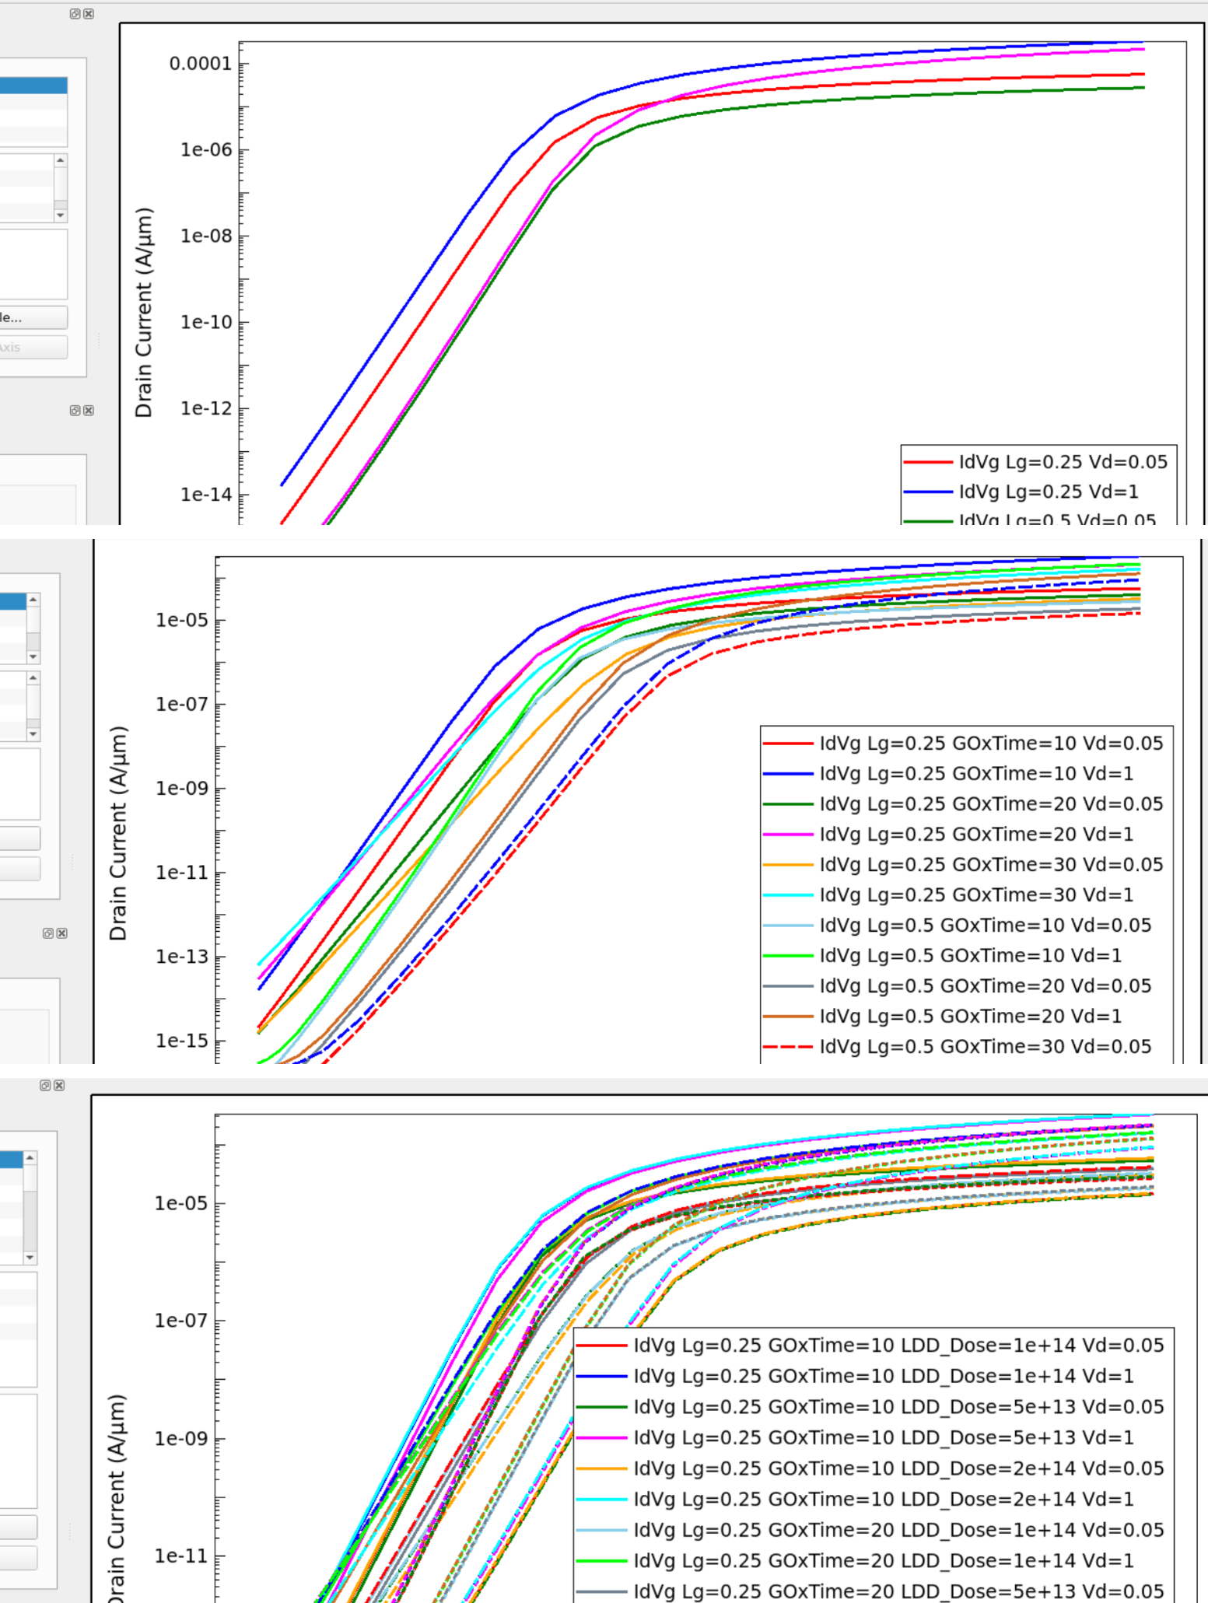The image size is (1208, 1603).
Task: Click legend entry 'IdVg Lg=0.25 GOxTime=10 Vd=1'
Action: click(x=976, y=774)
